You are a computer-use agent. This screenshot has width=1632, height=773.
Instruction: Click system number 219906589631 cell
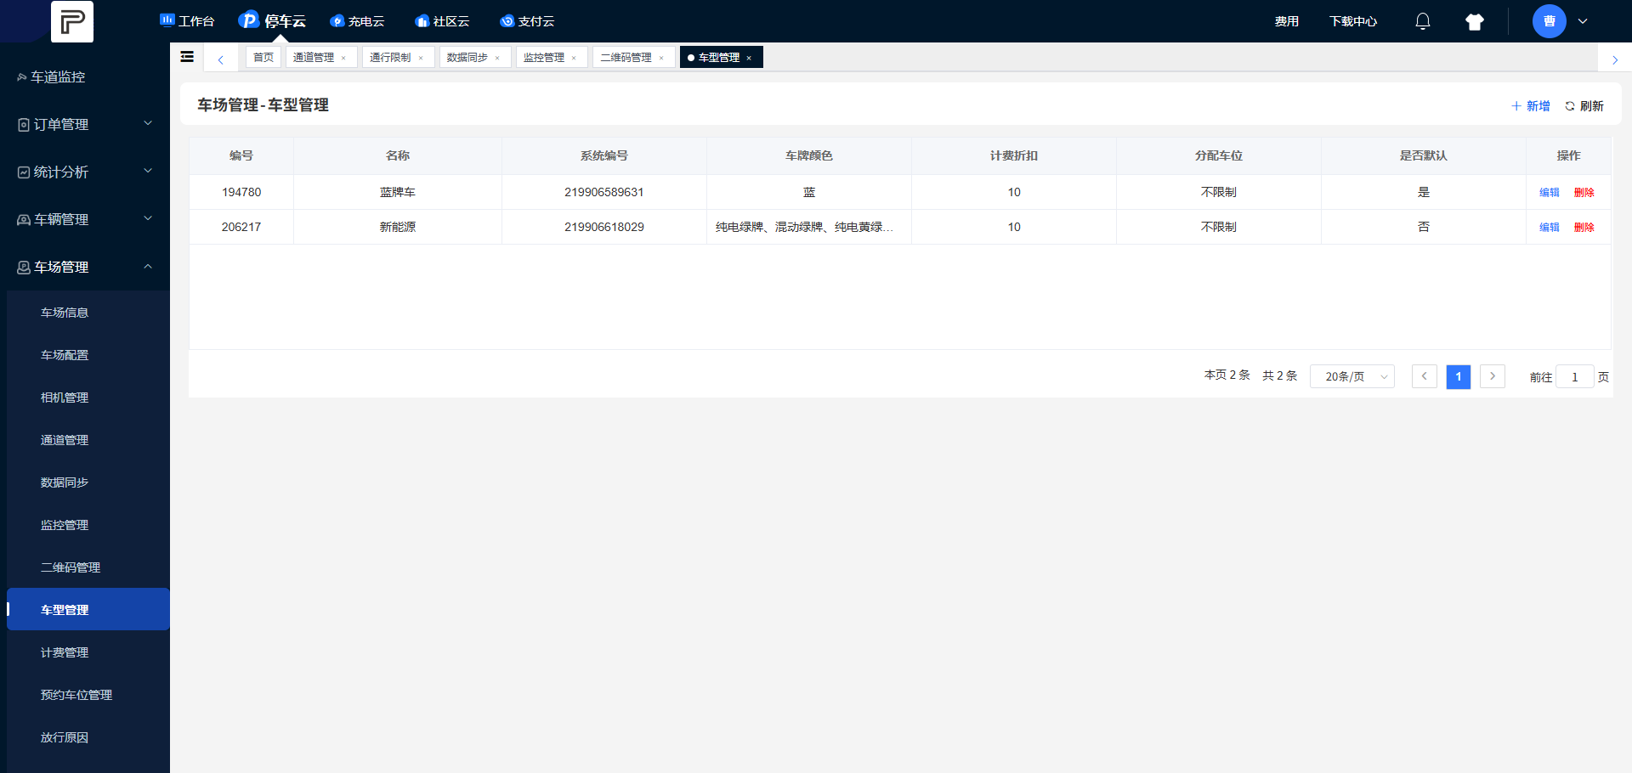click(x=604, y=192)
